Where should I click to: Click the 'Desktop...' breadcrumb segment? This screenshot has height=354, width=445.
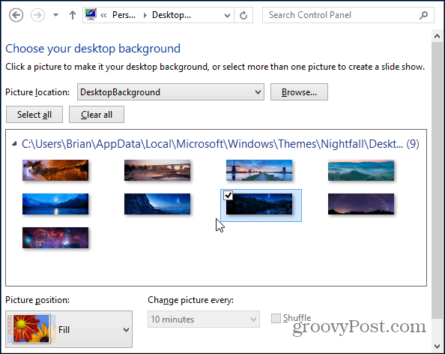click(x=172, y=15)
